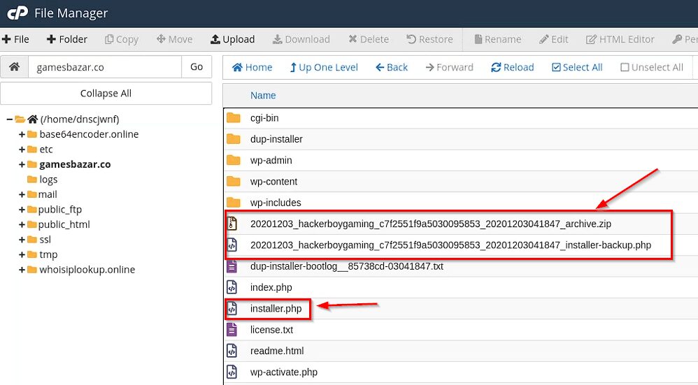Expand the public_html folder node
The width and height of the screenshot is (698, 385).
coord(22,224)
